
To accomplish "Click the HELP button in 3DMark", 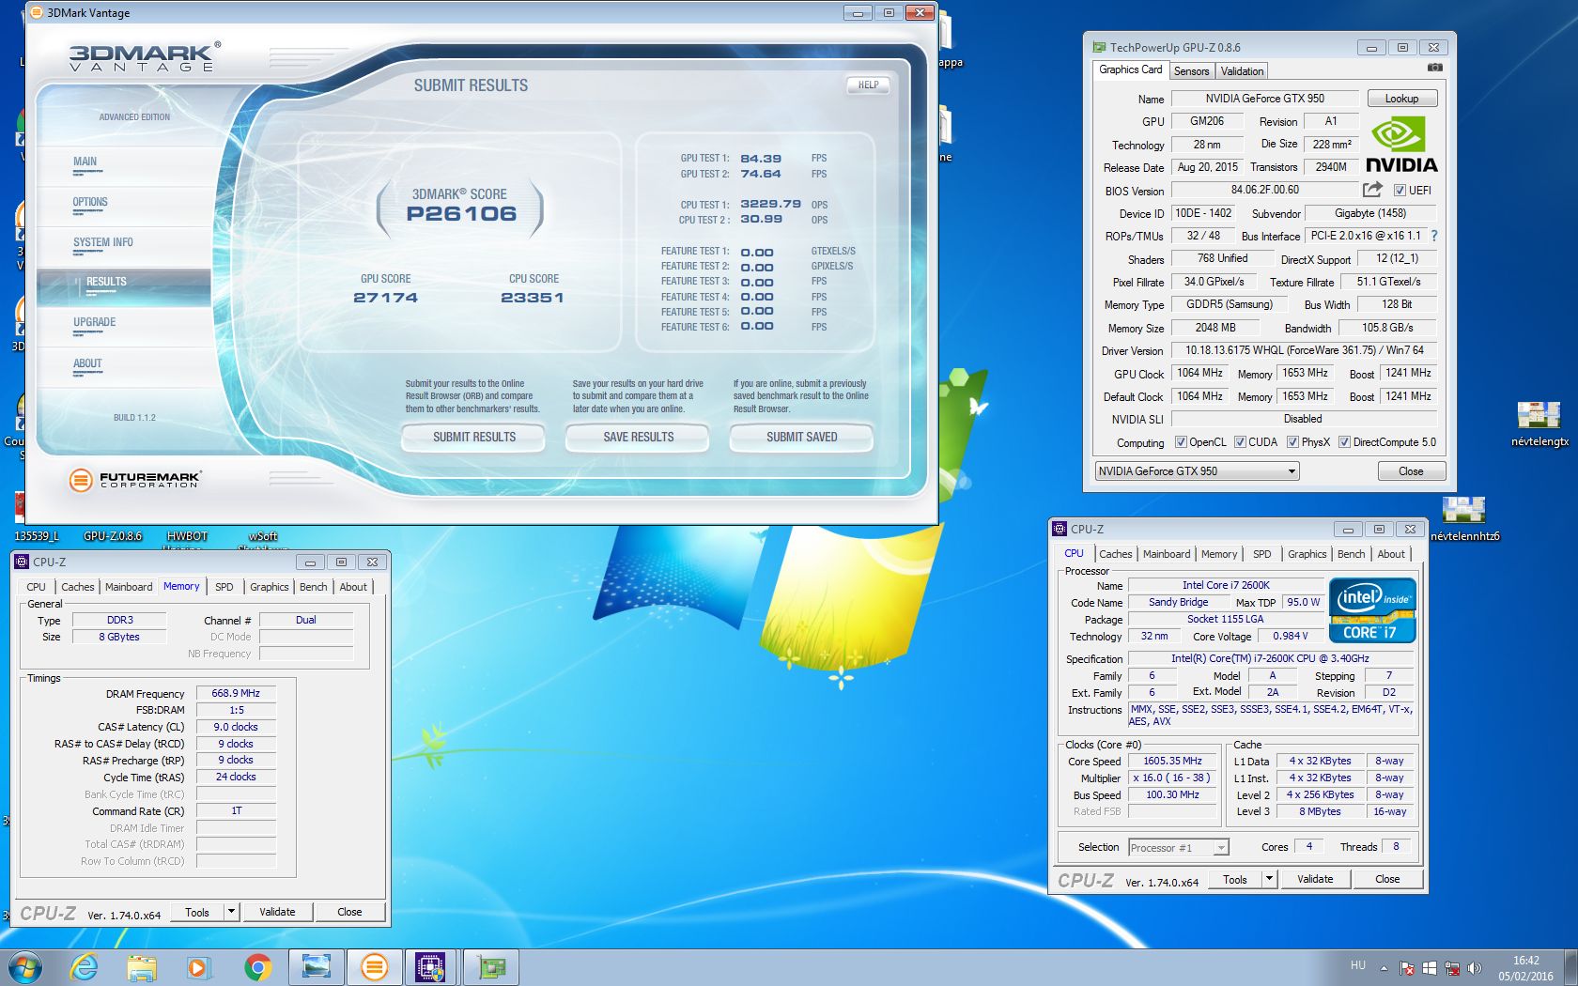I will click(868, 85).
